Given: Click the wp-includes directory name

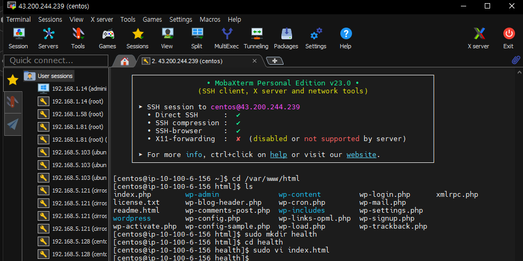Looking at the screenshot, I should coord(302,211).
